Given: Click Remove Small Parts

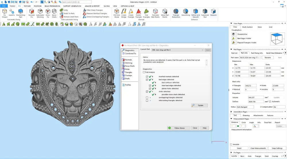Looking at the screenshot, I should [x=69, y=17].
